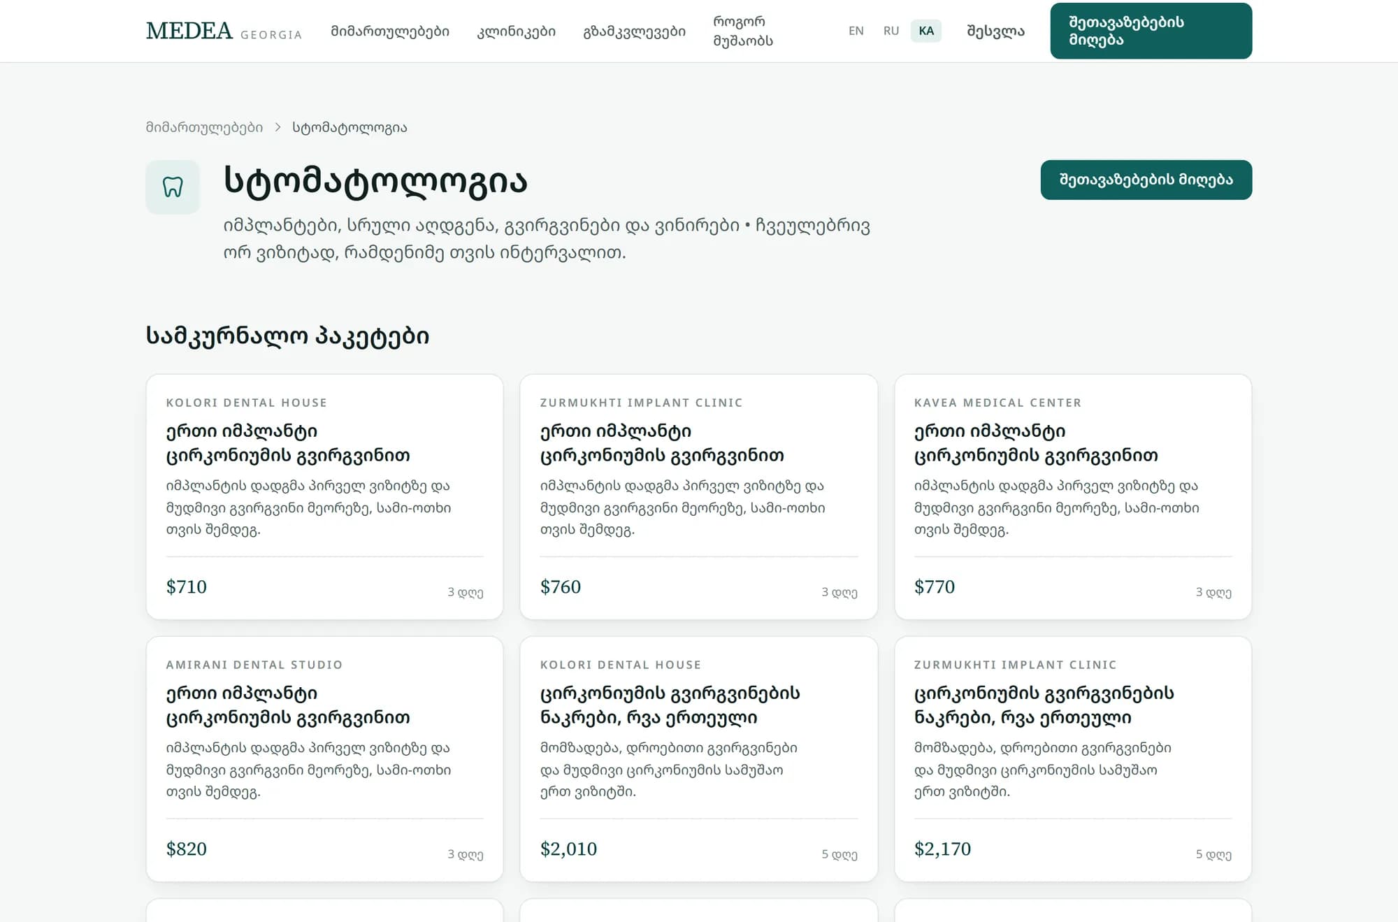Click AMIRANI DENTAL STUDIO clinic label
Viewport: 1398px width, 922px height.
coord(254,665)
